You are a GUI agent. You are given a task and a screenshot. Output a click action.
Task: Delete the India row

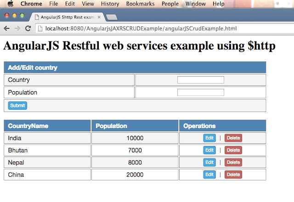(233, 138)
